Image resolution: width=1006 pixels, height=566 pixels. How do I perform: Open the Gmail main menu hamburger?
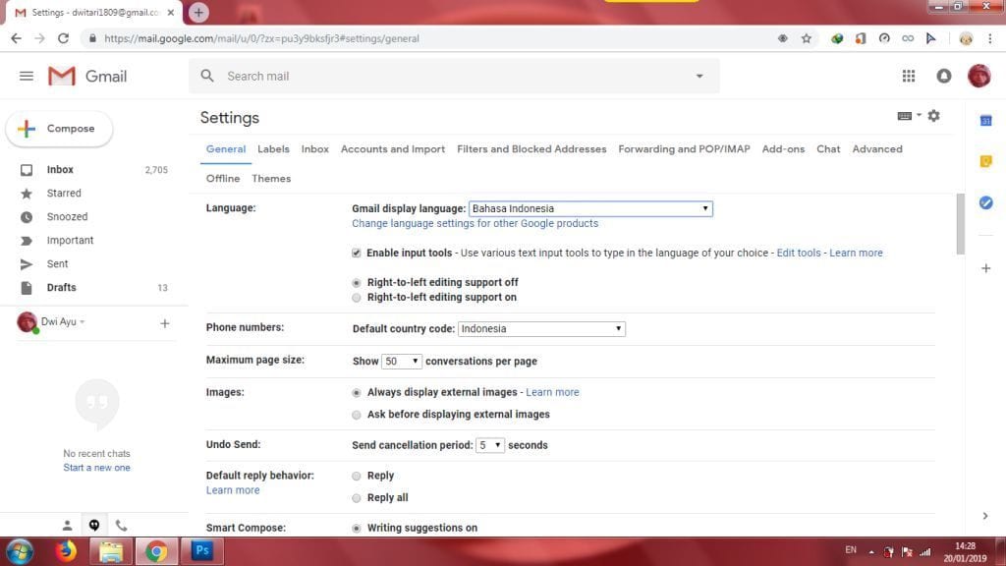click(x=27, y=76)
